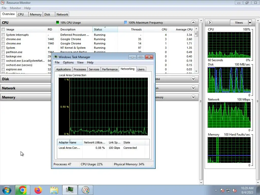Click the muted volume tray icon
Image resolution: width=260 pixels, height=195 pixels.
coord(234,190)
